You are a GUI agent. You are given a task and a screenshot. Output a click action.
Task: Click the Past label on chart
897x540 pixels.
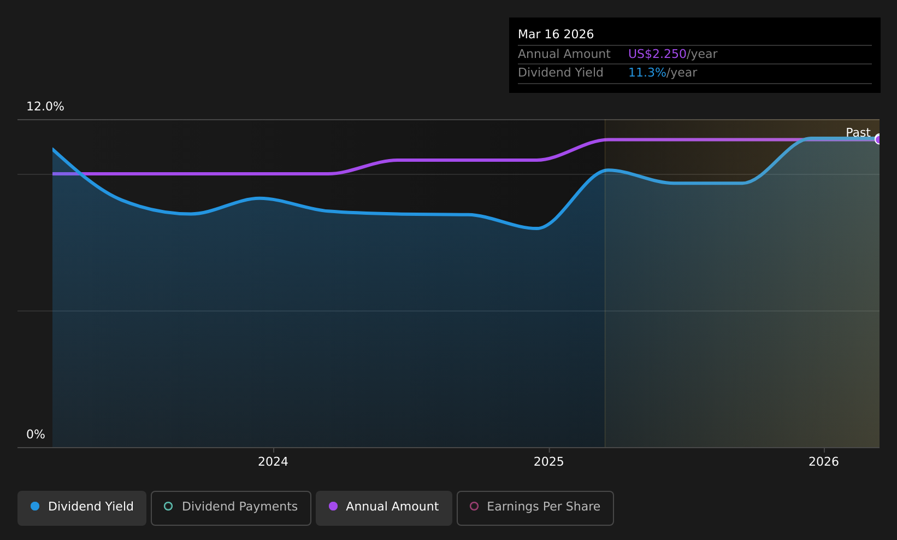tap(858, 133)
